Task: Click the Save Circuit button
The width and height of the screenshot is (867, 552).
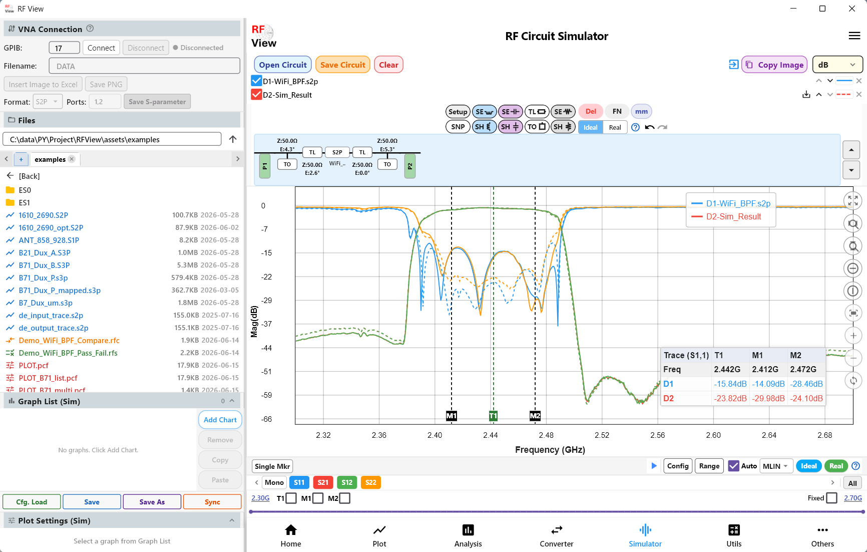Action: 343,65
